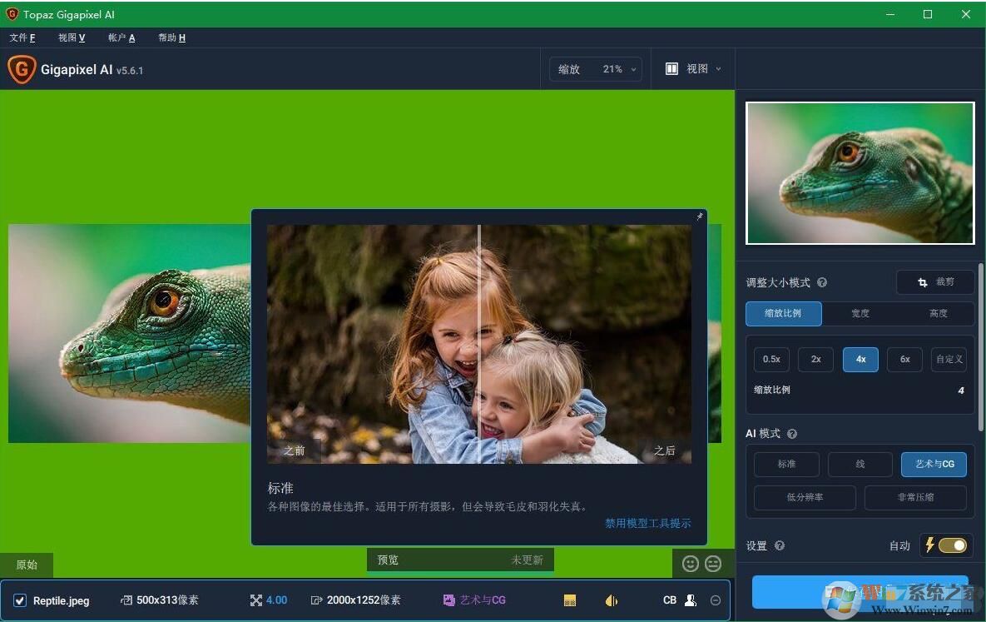Click the yellow pixelated image icon in status bar

click(x=570, y=600)
